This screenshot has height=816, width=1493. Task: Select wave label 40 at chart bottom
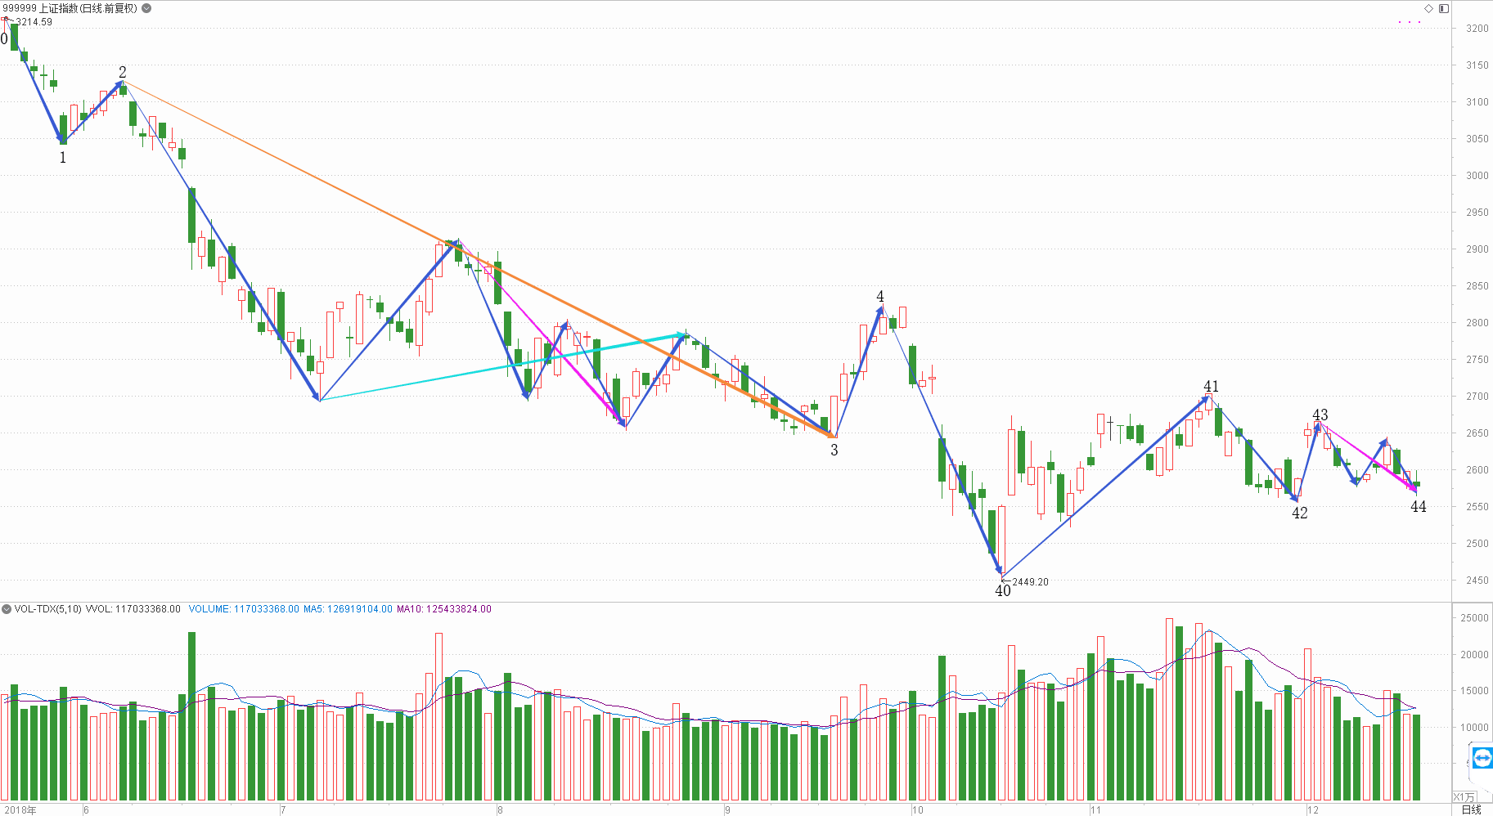point(1003,590)
